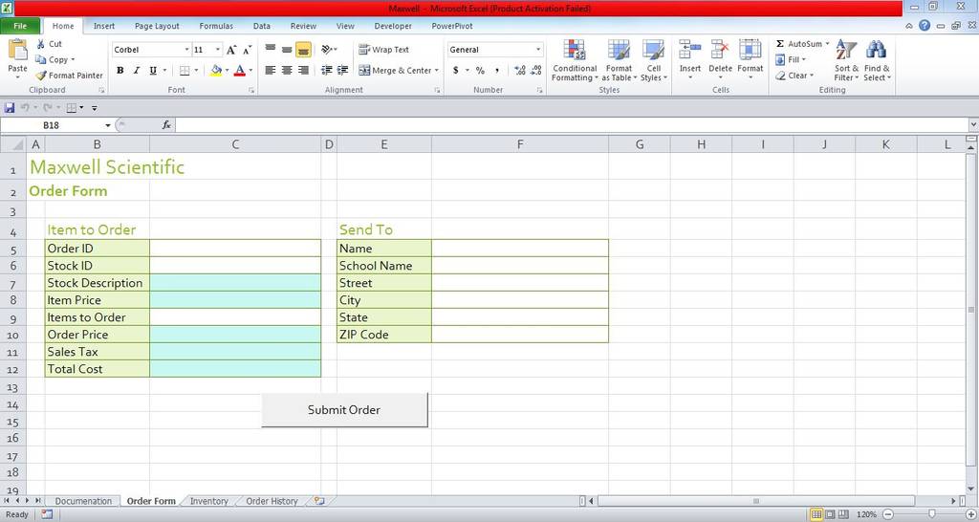Open Conditional Formatting
The image size is (979, 522).
[x=575, y=60]
